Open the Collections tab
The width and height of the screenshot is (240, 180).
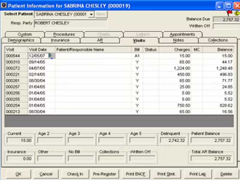218,40
